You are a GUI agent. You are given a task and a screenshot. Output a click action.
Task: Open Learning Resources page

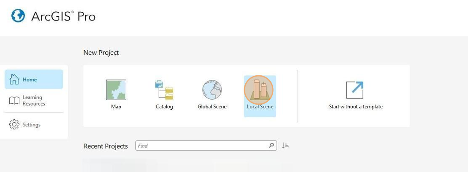(x=34, y=100)
